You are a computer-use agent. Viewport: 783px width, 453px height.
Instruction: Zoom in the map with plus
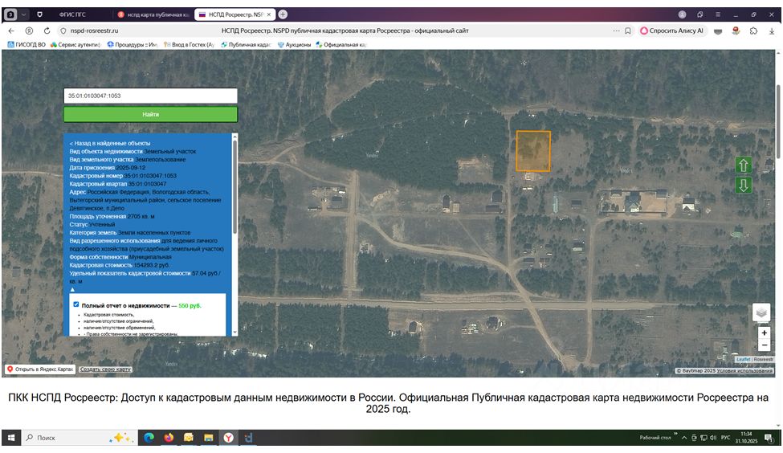764,333
